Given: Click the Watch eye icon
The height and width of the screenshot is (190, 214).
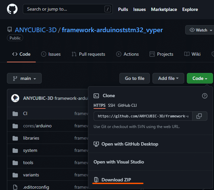Looking at the screenshot, I should tap(192, 30).
